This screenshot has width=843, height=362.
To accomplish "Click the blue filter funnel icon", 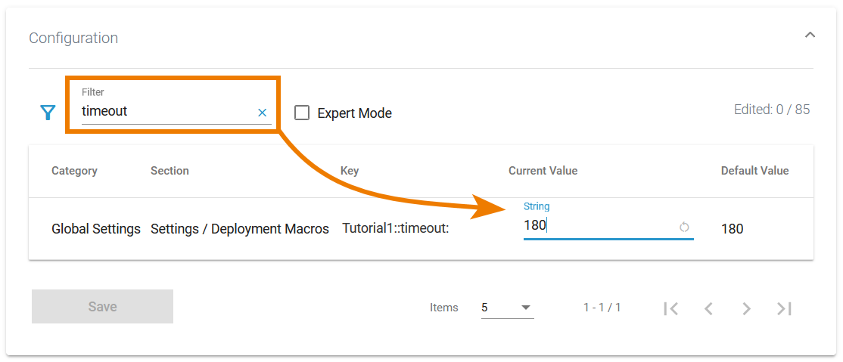I will click(x=48, y=113).
